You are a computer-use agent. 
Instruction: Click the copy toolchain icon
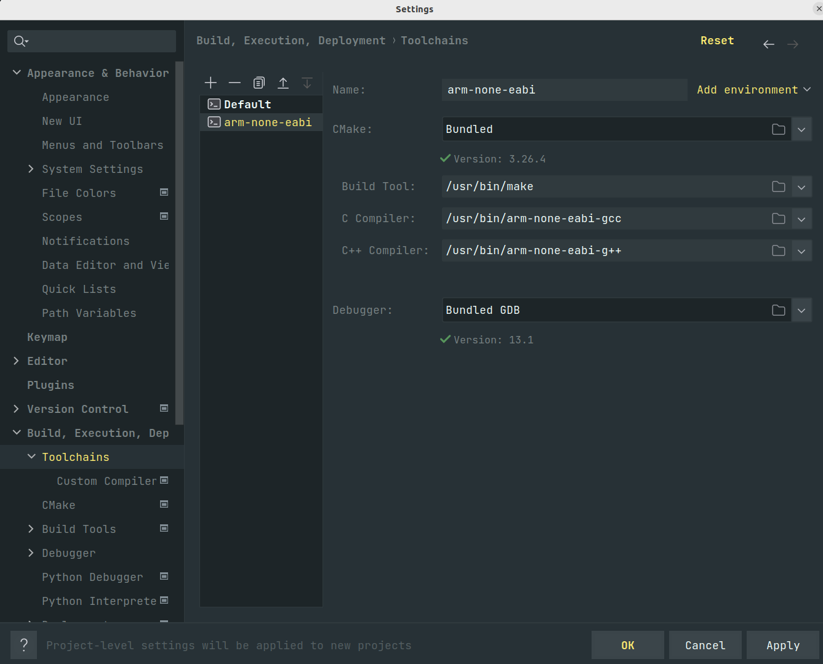(x=259, y=83)
